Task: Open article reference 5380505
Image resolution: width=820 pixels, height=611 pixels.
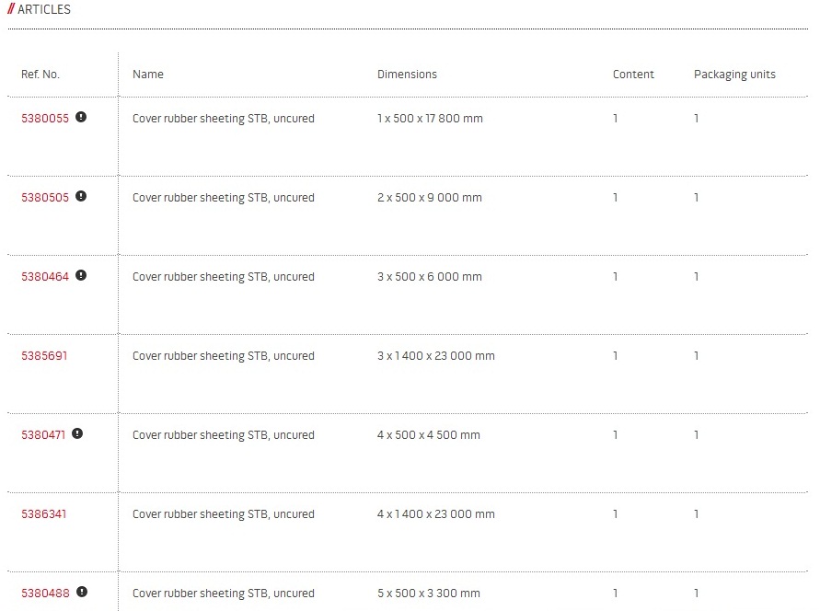Action: [45, 198]
